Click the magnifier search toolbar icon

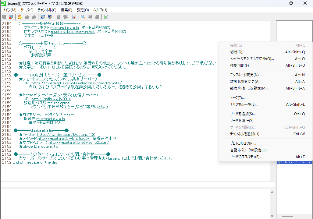tap(83, 17)
